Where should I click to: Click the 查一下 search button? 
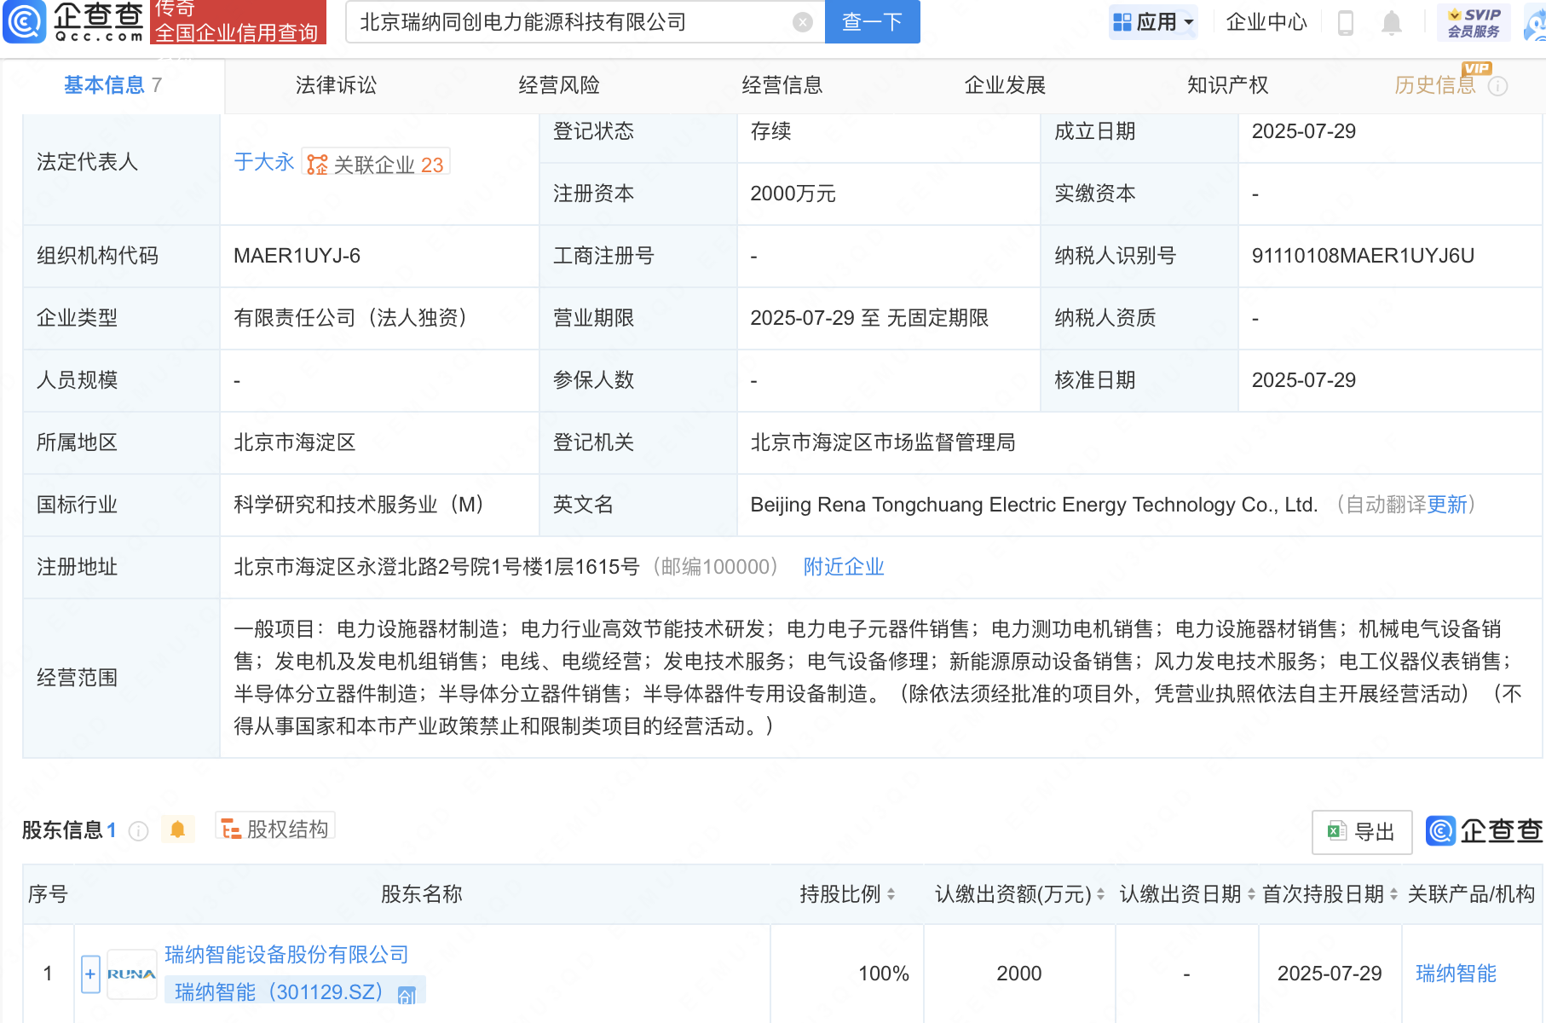872,21
